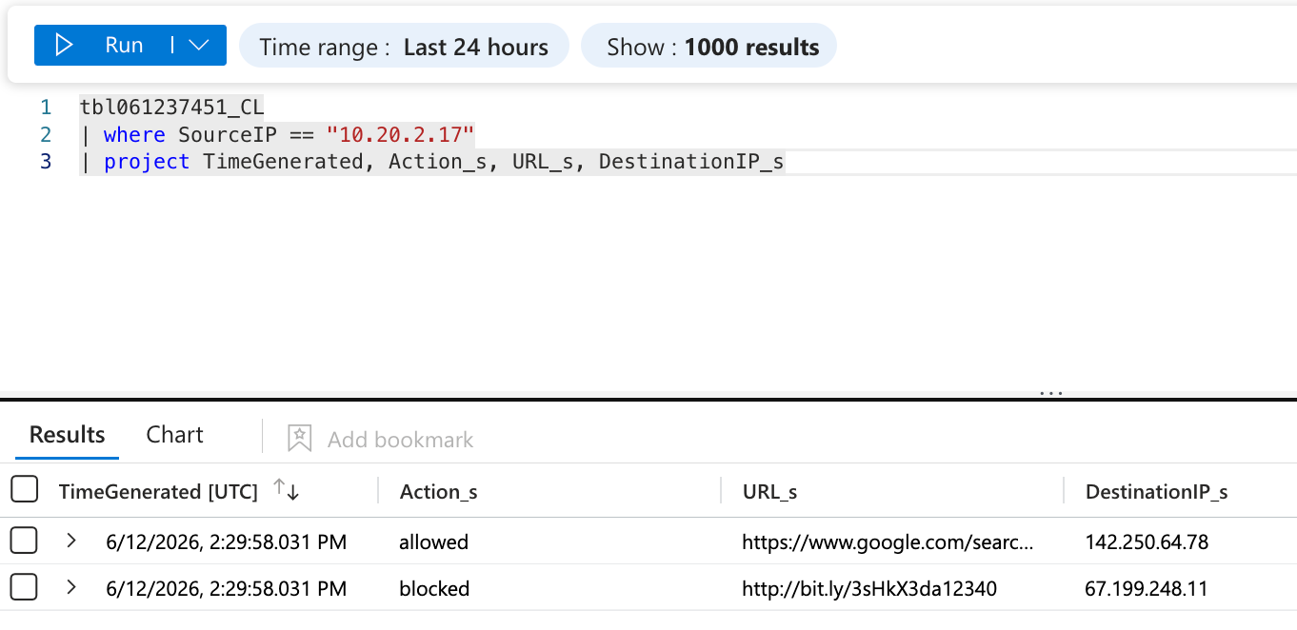This screenshot has width=1297, height=630.
Task: Click the project line of the query
Action: tap(432, 162)
